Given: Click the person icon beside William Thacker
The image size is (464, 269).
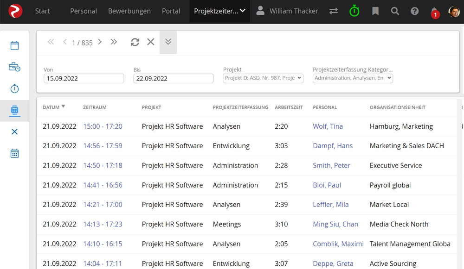Looking at the screenshot, I should click(x=260, y=11).
